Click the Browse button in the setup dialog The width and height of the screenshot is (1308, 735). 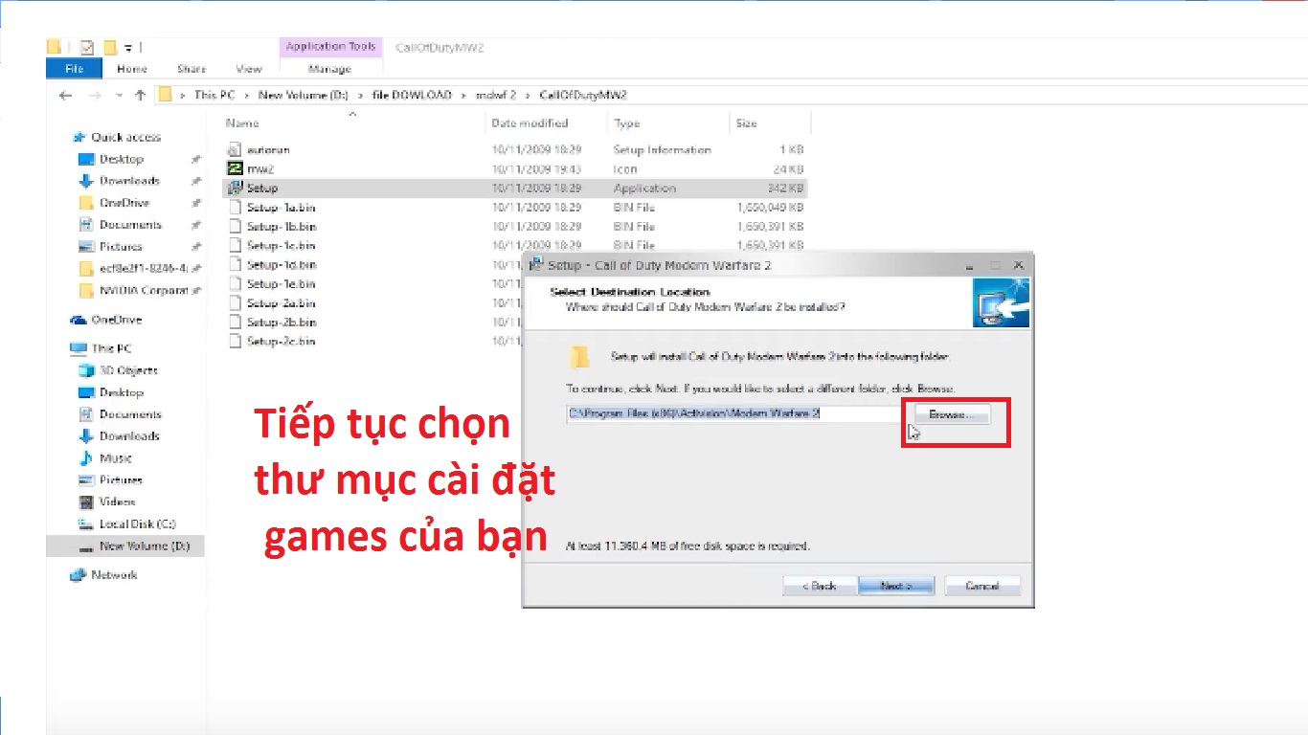951,413
